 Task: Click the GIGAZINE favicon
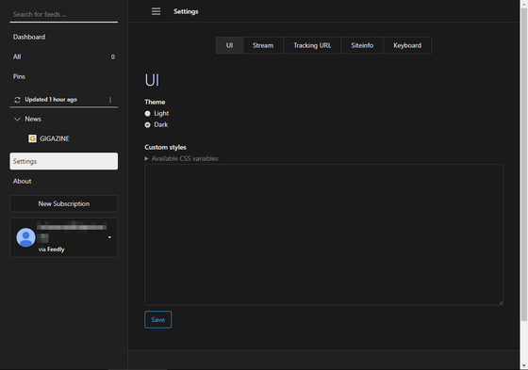pyautogui.click(x=32, y=138)
